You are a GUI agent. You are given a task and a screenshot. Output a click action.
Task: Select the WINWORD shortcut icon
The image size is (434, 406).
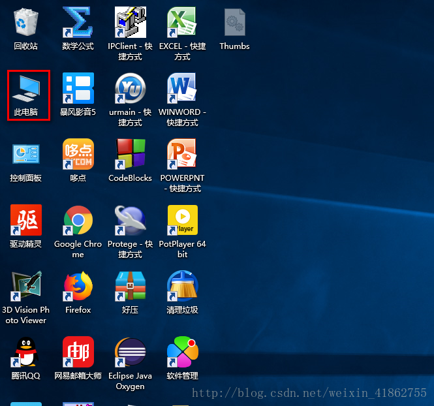[182, 88]
